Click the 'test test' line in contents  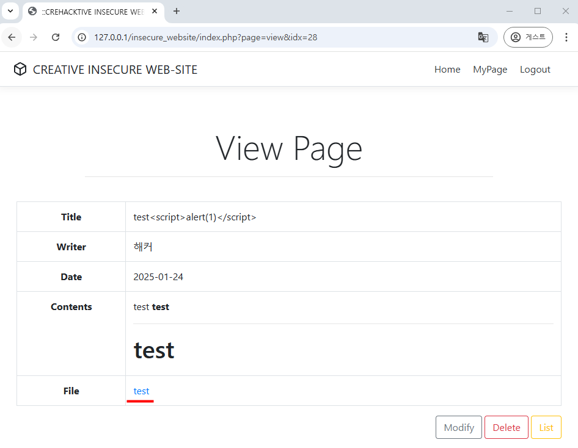point(151,307)
